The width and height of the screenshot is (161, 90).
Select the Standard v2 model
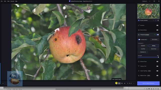(143, 52)
